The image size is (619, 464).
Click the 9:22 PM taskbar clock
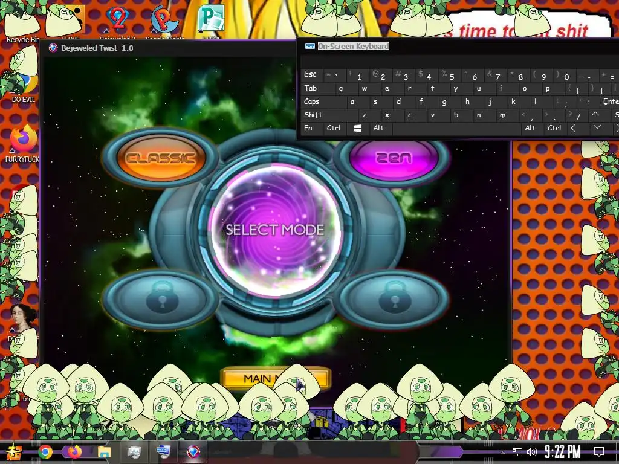(x=563, y=451)
